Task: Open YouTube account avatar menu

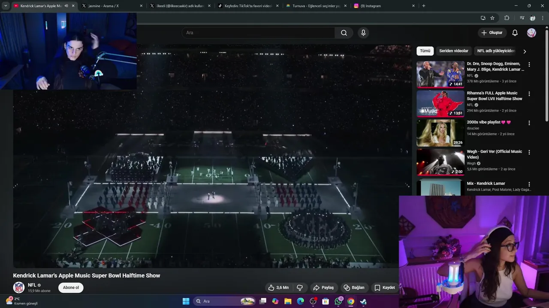Action: pos(531,33)
